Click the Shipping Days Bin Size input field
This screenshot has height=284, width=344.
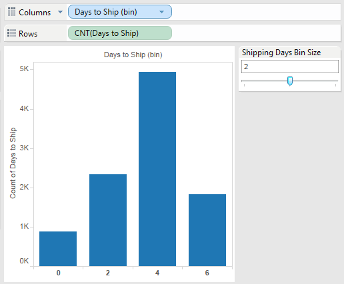[290, 67]
